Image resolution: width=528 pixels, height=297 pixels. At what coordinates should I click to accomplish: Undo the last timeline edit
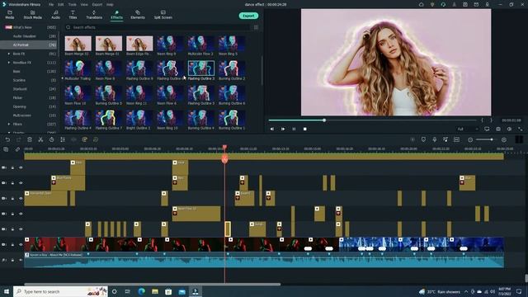[7, 139]
